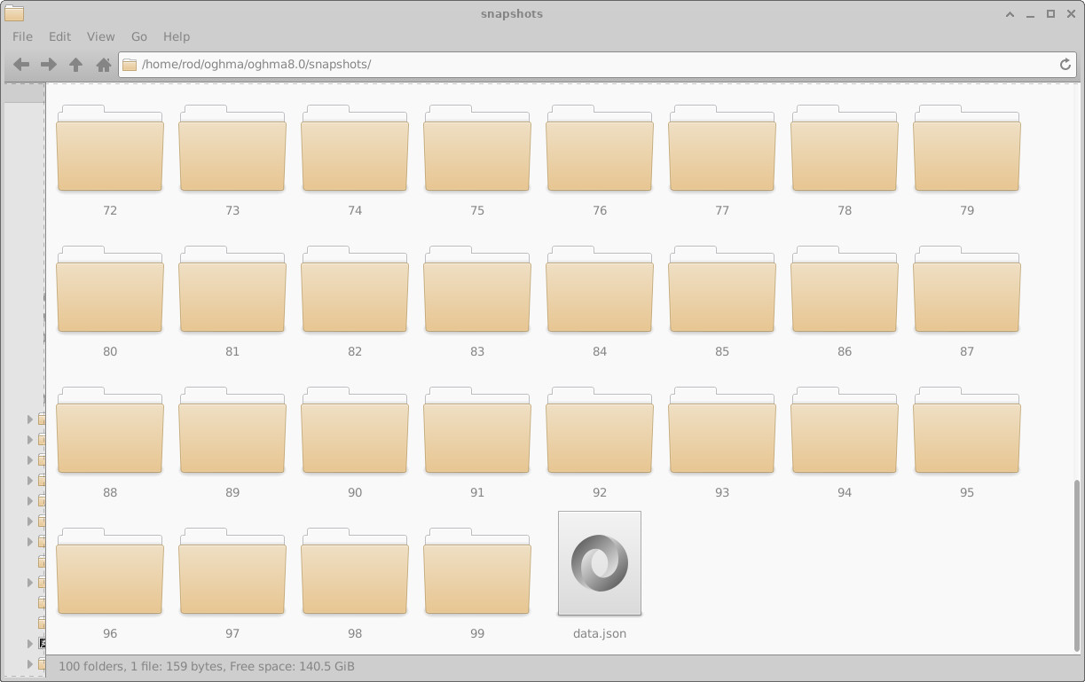The image size is (1085, 682).
Task: Reload the current folder view
Action: [1065, 64]
